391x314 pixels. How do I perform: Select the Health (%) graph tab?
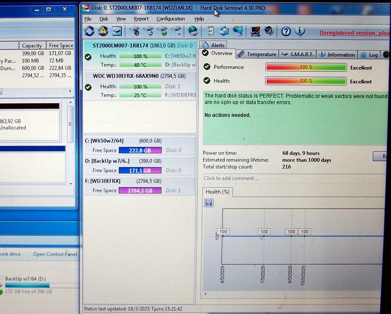pos(217,192)
